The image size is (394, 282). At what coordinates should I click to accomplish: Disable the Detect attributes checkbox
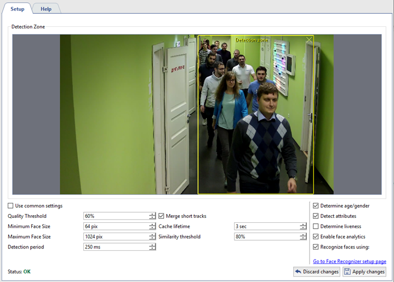coord(316,216)
